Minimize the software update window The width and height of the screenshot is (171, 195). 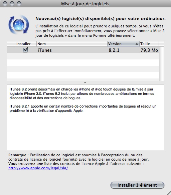click(x=12, y=4)
